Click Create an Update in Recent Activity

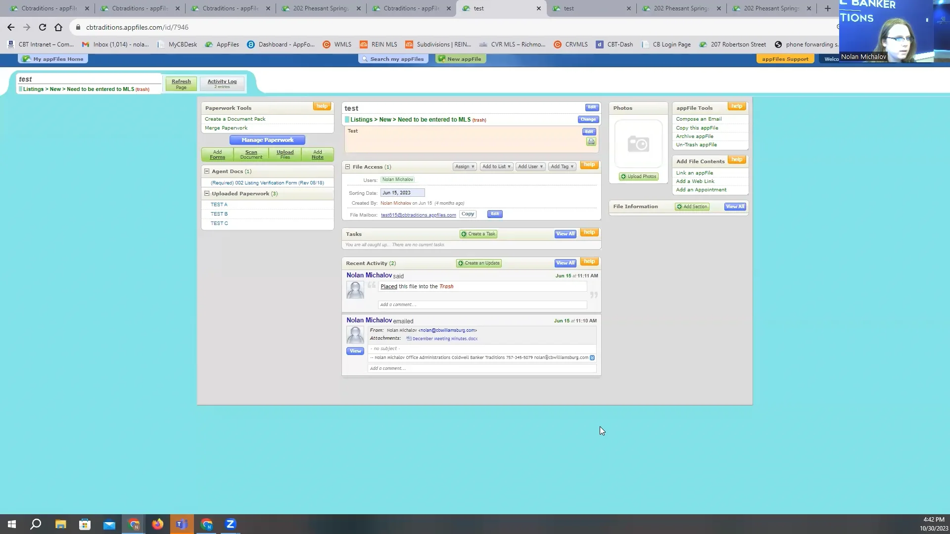(478, 263)
